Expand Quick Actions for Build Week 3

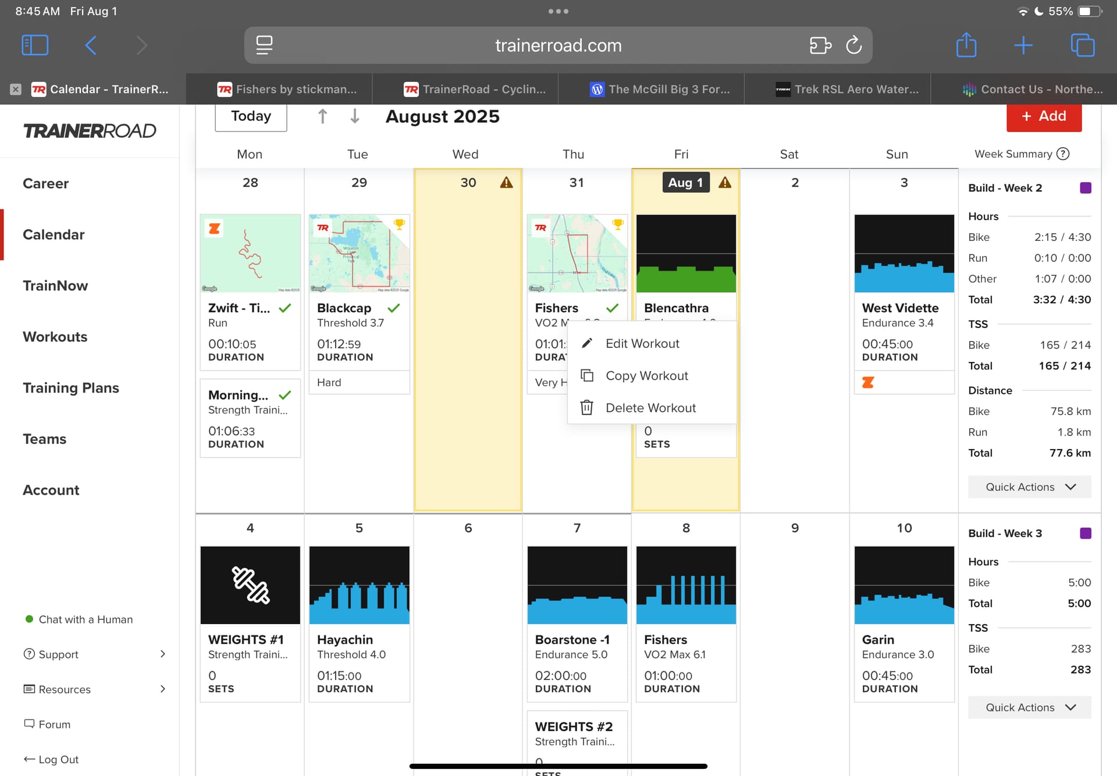[x=1029, y=707]
